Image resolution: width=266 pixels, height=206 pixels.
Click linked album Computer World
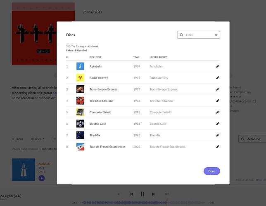coord(161,112)
